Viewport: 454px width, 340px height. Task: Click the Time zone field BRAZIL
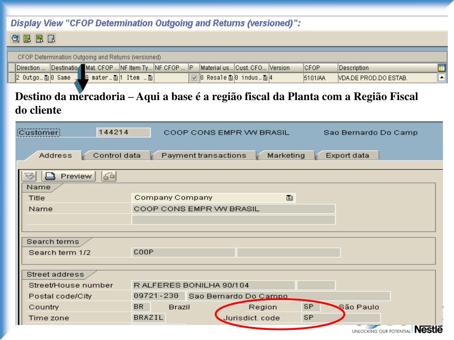pos(149,318)
